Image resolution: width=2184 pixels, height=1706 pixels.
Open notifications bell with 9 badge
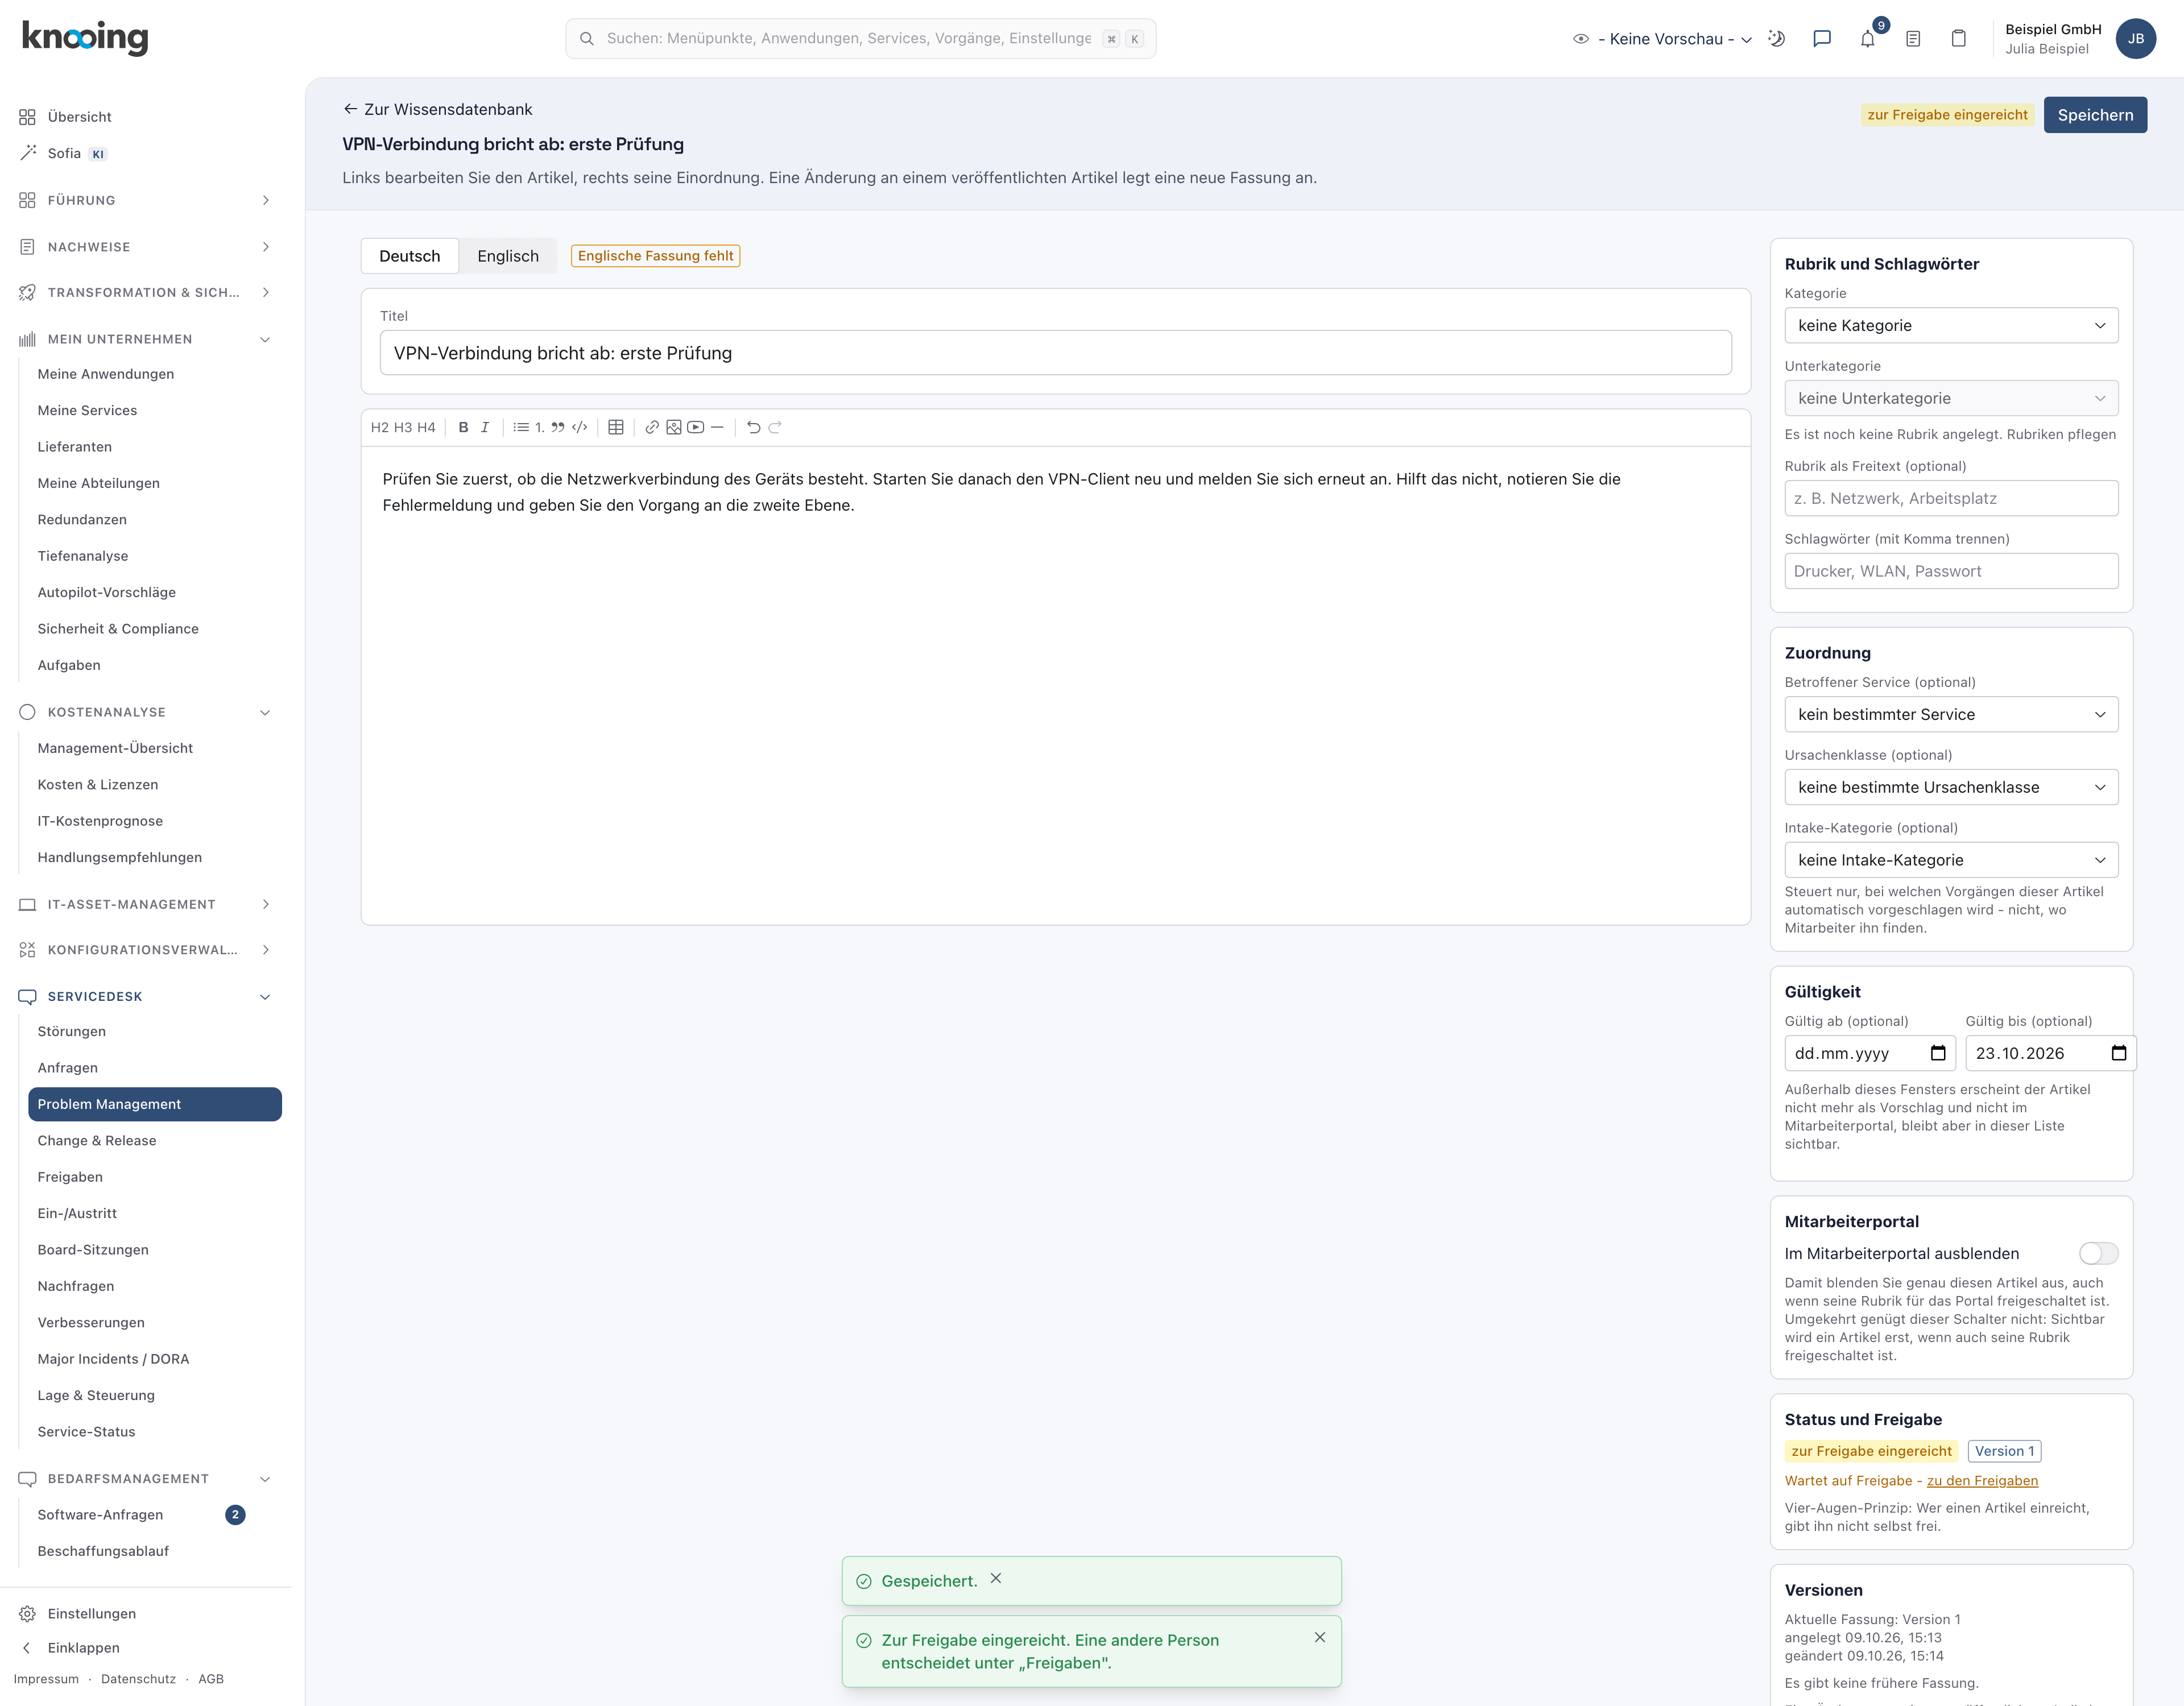pyautogui.click(x=1868, y=38)
